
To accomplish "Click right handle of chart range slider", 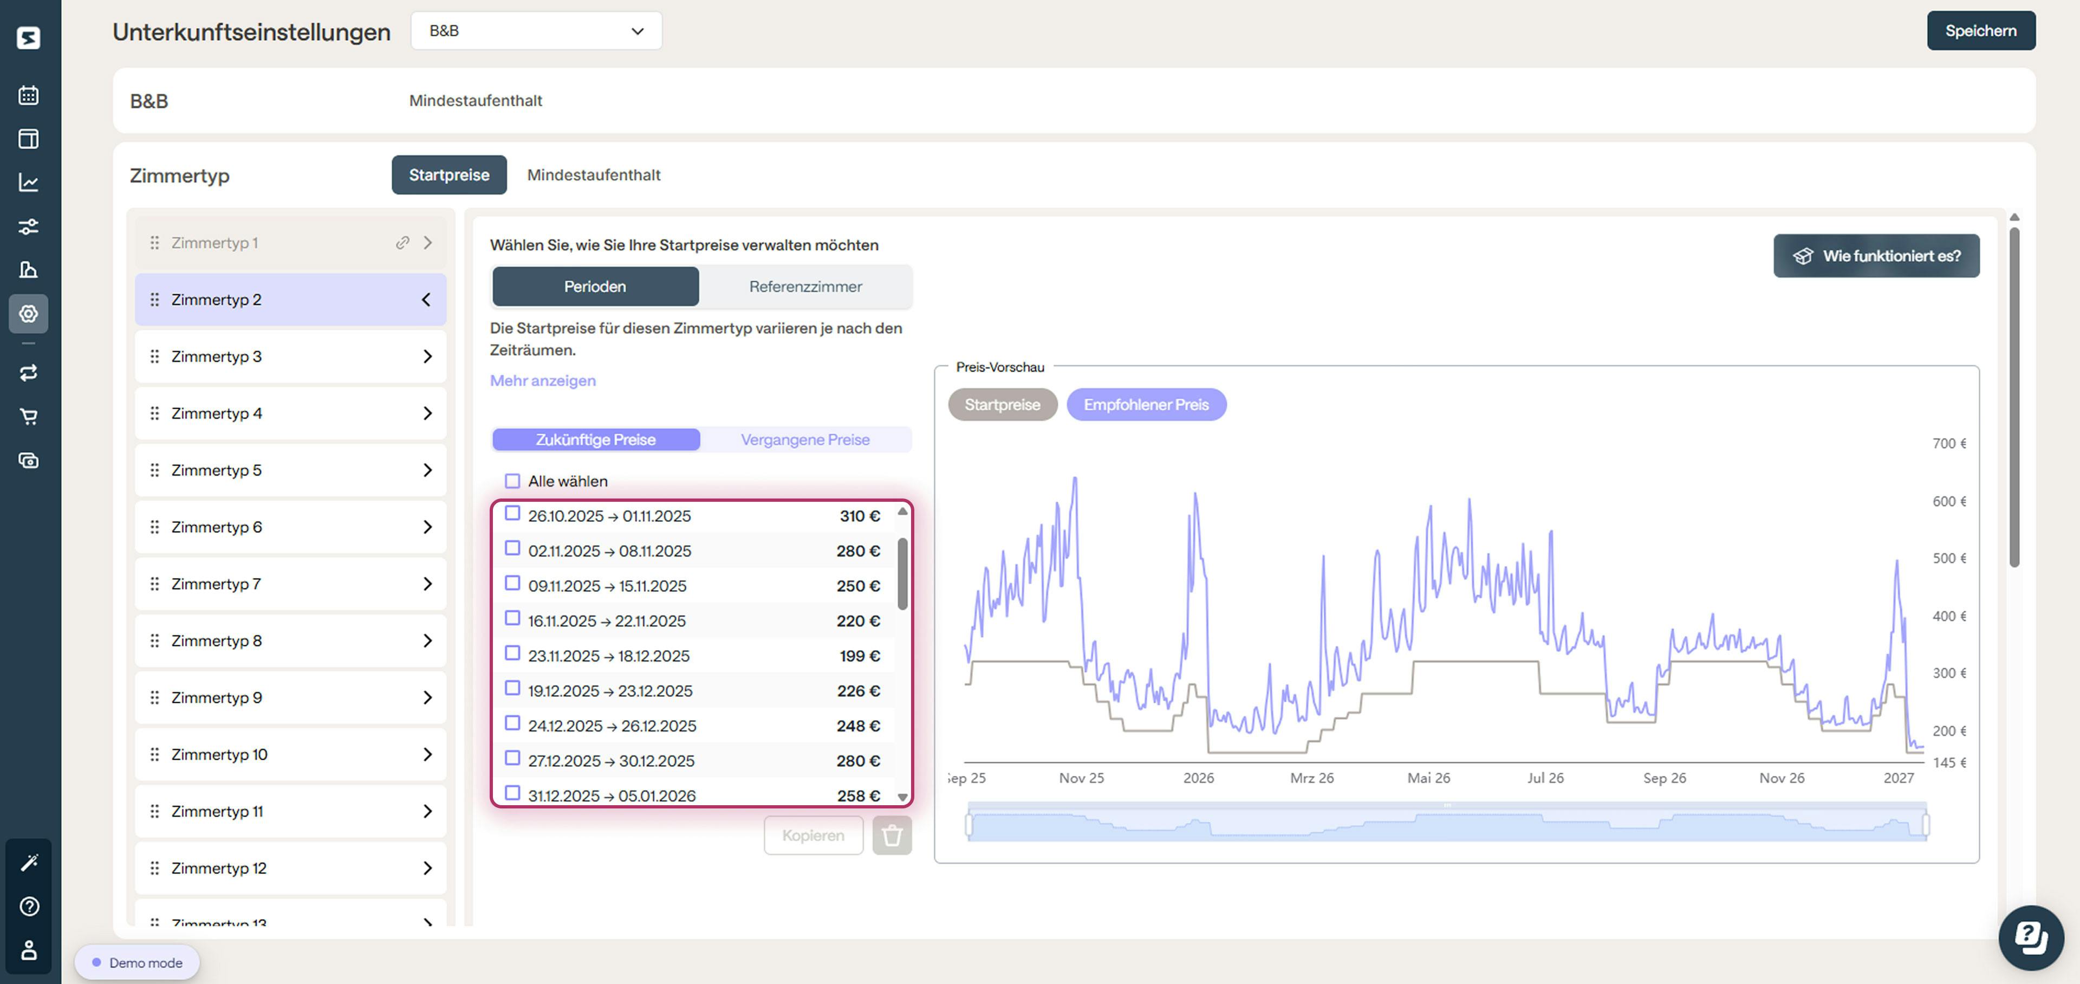I will click(1926, 824).
